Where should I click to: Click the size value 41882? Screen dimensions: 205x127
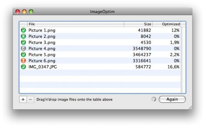(x=145, y=30)
